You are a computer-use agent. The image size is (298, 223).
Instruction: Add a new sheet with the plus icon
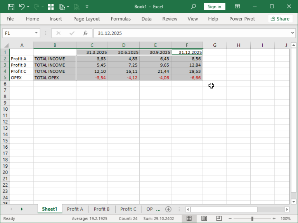click(168, 209)
